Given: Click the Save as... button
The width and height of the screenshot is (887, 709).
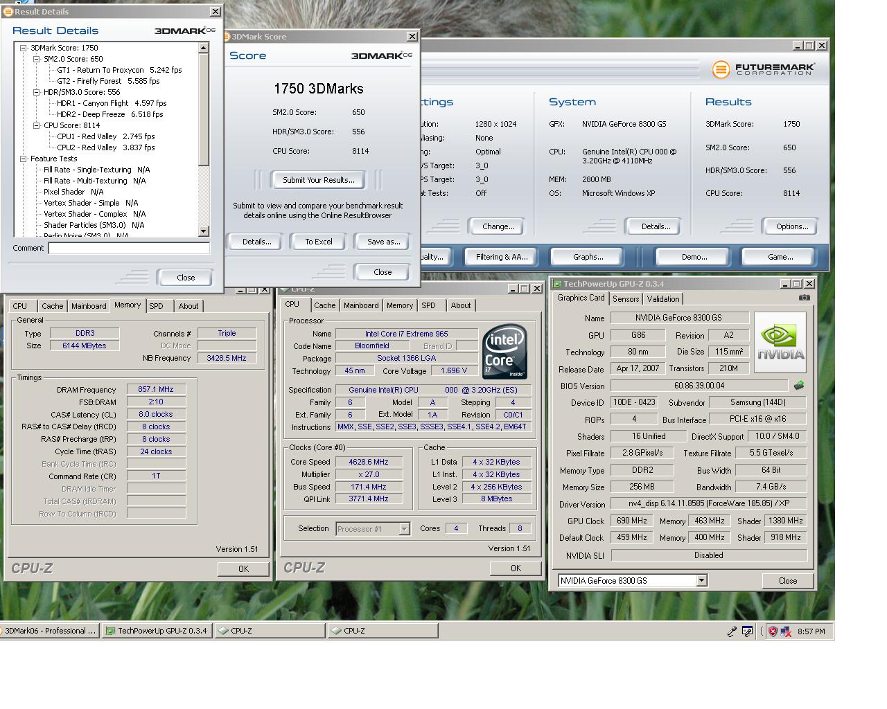Looking at the screenshot, I should (x=383, y=242).
